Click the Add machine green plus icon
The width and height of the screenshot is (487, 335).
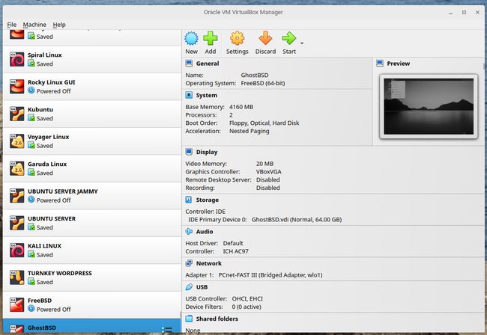211,38
